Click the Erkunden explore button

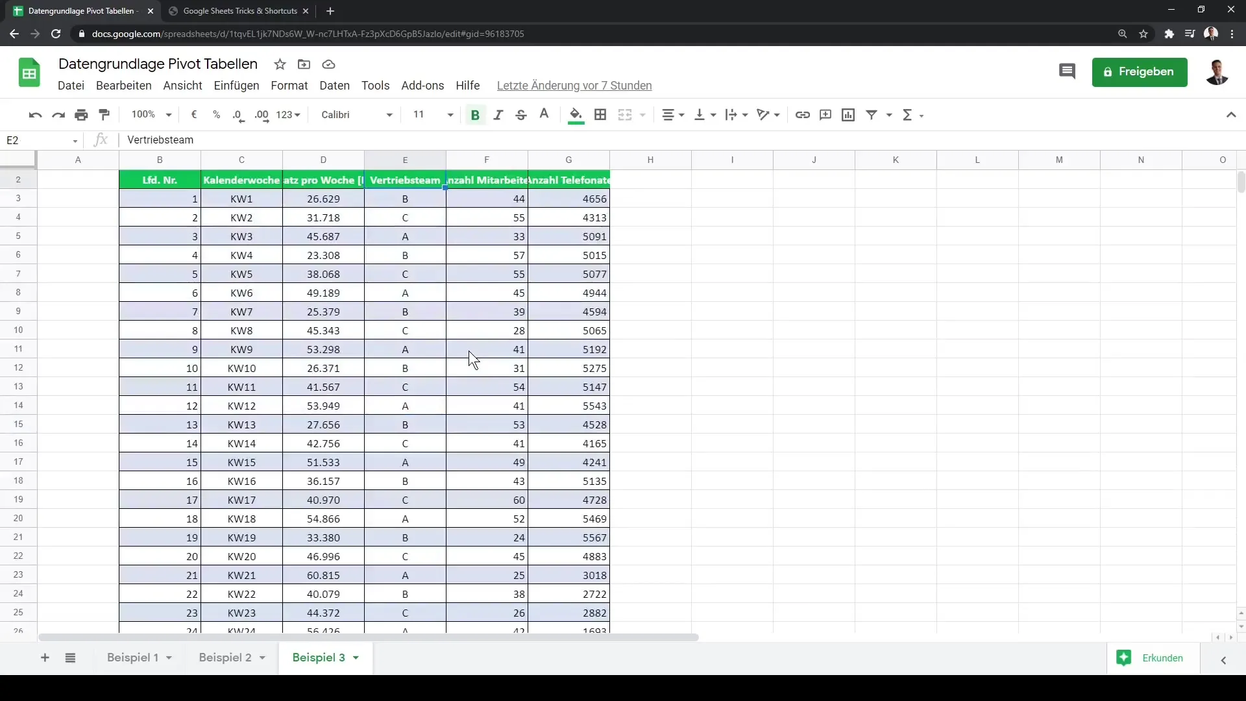click(1153, 658)
